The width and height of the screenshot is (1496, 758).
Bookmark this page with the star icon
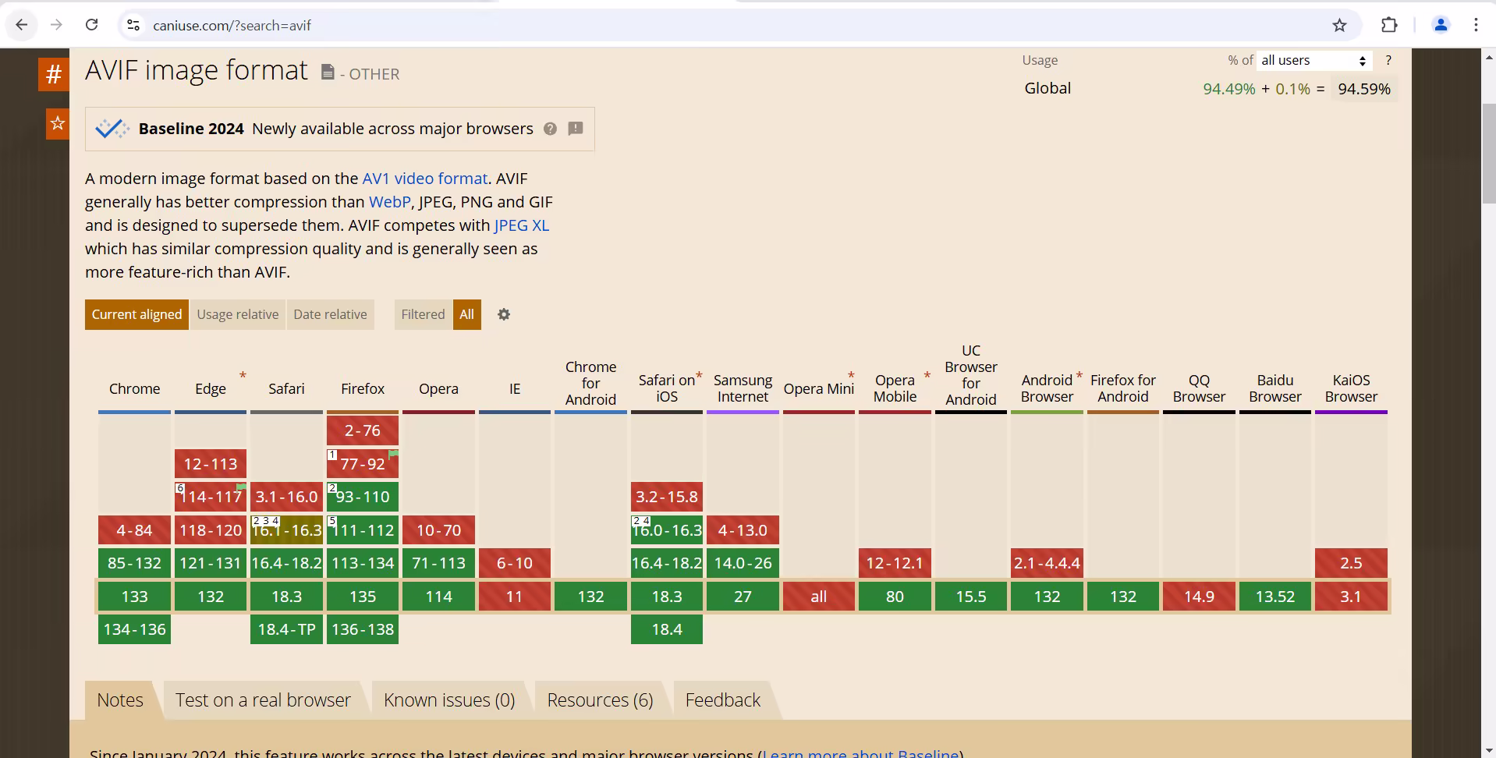pyautogui.click(x=1339, y=26)
